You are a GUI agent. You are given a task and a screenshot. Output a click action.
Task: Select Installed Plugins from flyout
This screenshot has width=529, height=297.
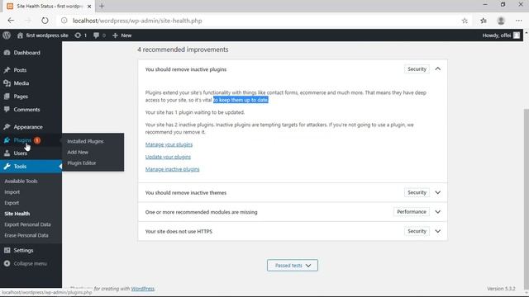click(85, 141)
